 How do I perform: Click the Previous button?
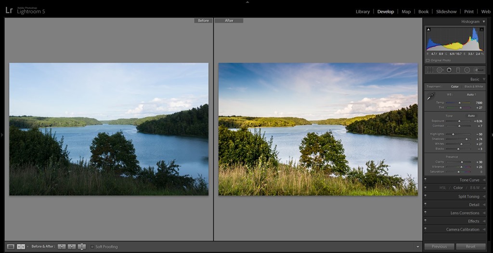[x=439, y=246]
